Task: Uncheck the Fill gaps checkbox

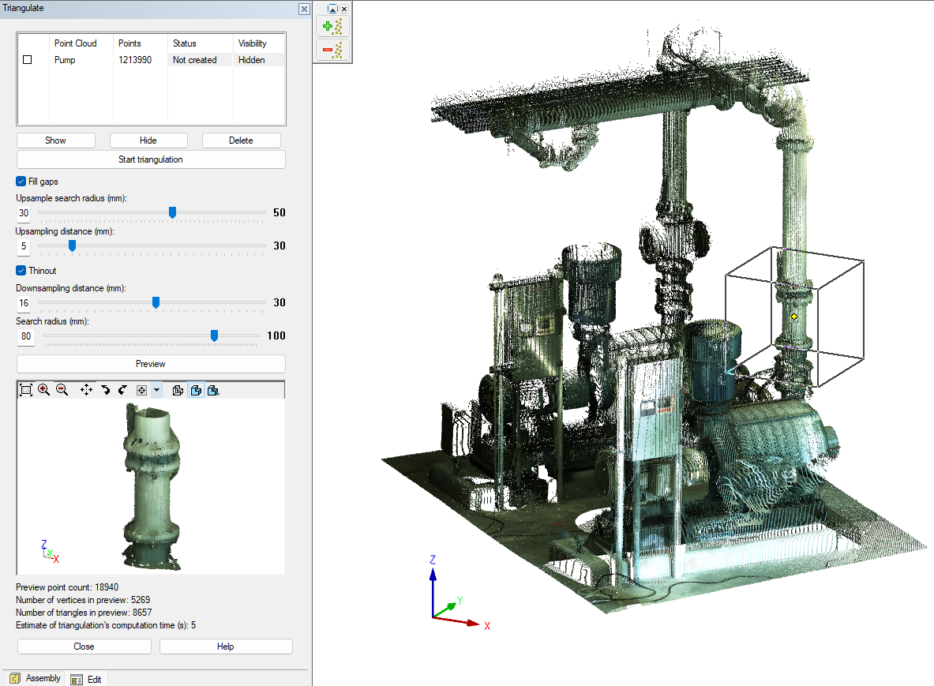Action: click(x=21, y=182)
